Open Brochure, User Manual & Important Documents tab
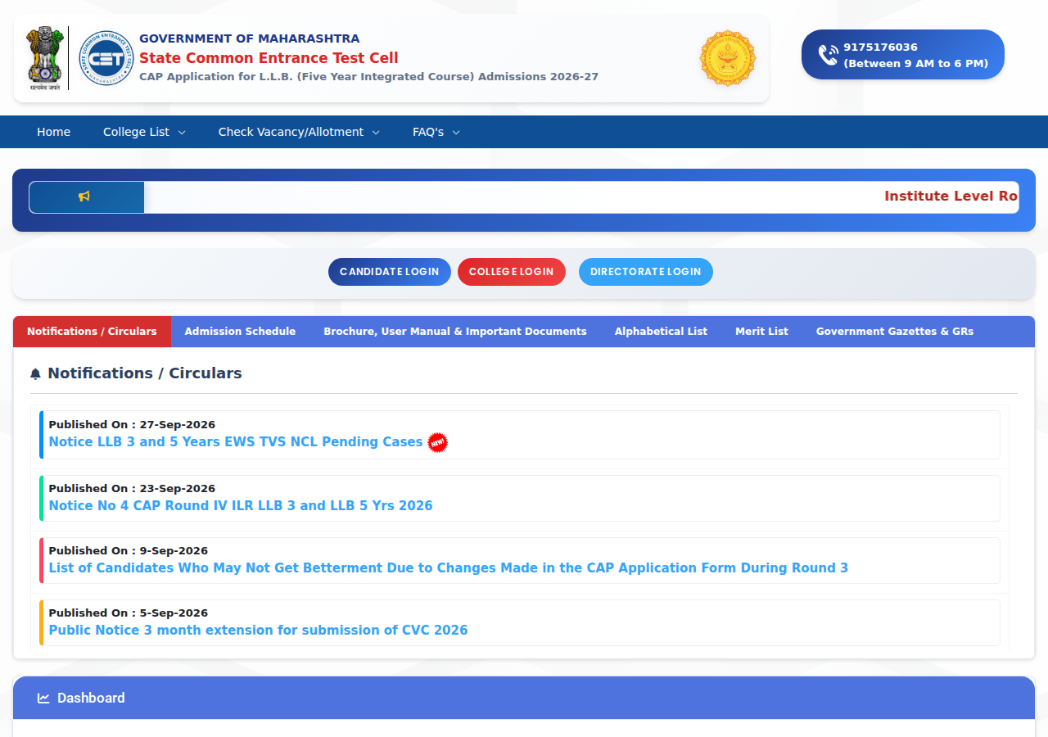 click(455, 332)
